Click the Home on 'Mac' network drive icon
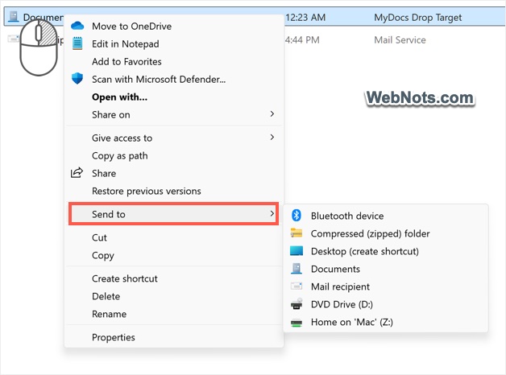Screen dimensions: 506x375 click(x=297, y=323)
